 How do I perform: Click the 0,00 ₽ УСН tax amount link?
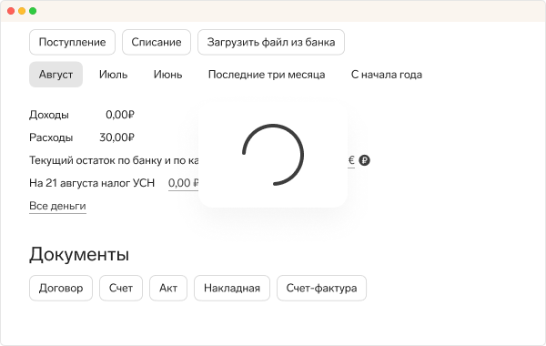click(x=183, y=183)
